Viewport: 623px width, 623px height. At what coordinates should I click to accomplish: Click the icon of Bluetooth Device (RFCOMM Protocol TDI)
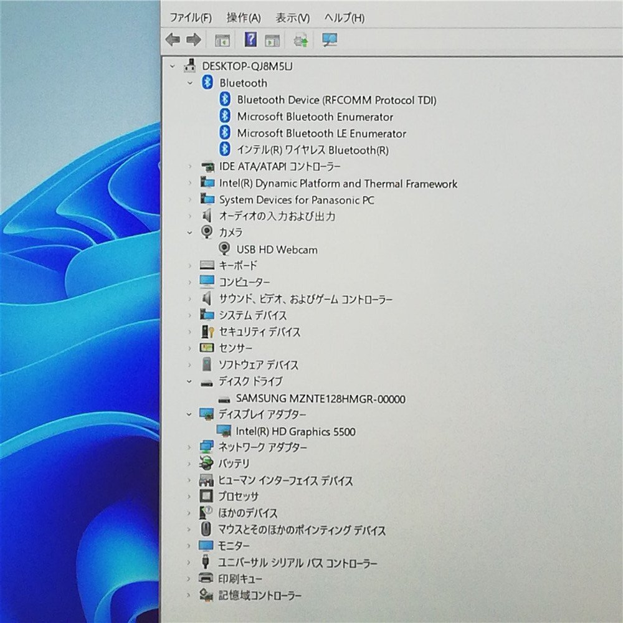[x=225, y=99]
